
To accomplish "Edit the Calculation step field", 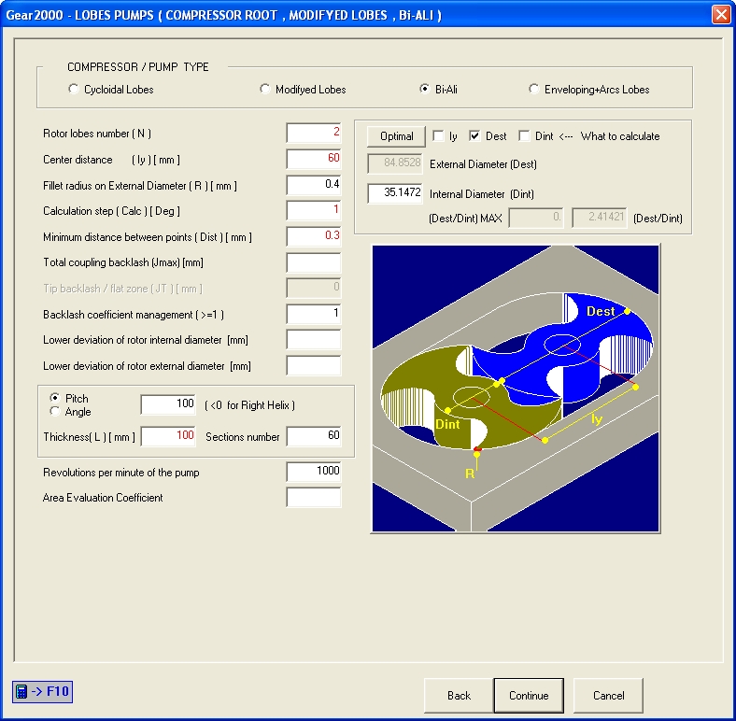I will coord(314,211).
